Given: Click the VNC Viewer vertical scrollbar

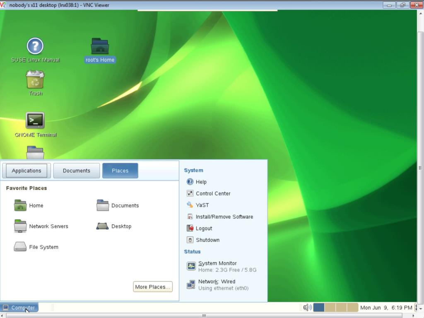Looking at the screenshot, I should pos(420,168).
